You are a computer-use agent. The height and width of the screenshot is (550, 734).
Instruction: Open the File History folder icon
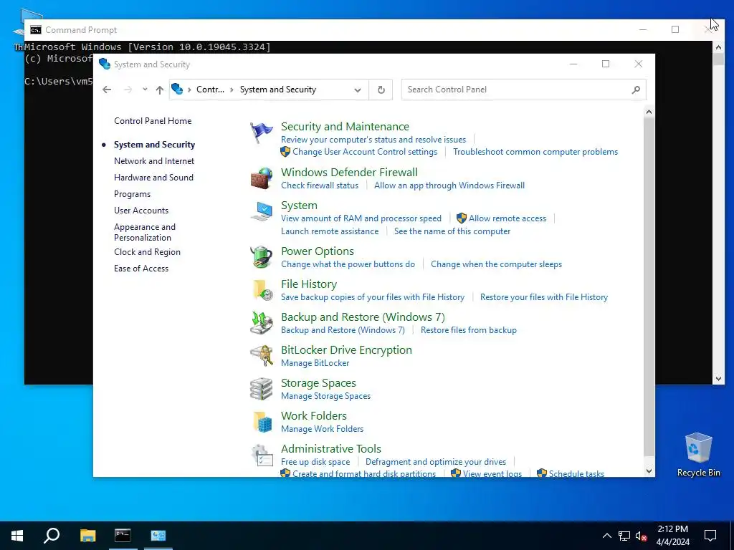click(x=262, y=290)
